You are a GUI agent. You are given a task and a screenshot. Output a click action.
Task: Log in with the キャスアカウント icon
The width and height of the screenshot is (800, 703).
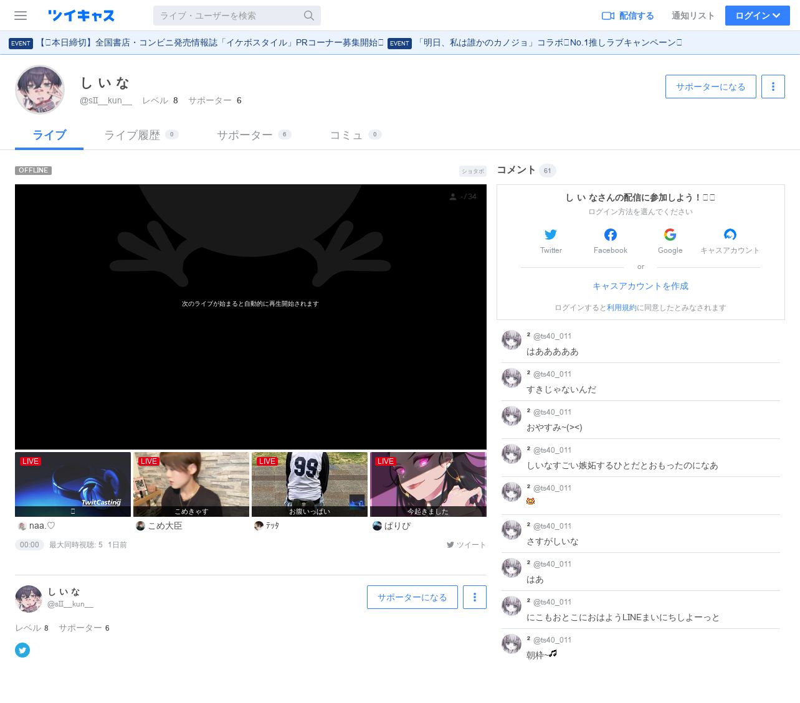click(730, 235)
